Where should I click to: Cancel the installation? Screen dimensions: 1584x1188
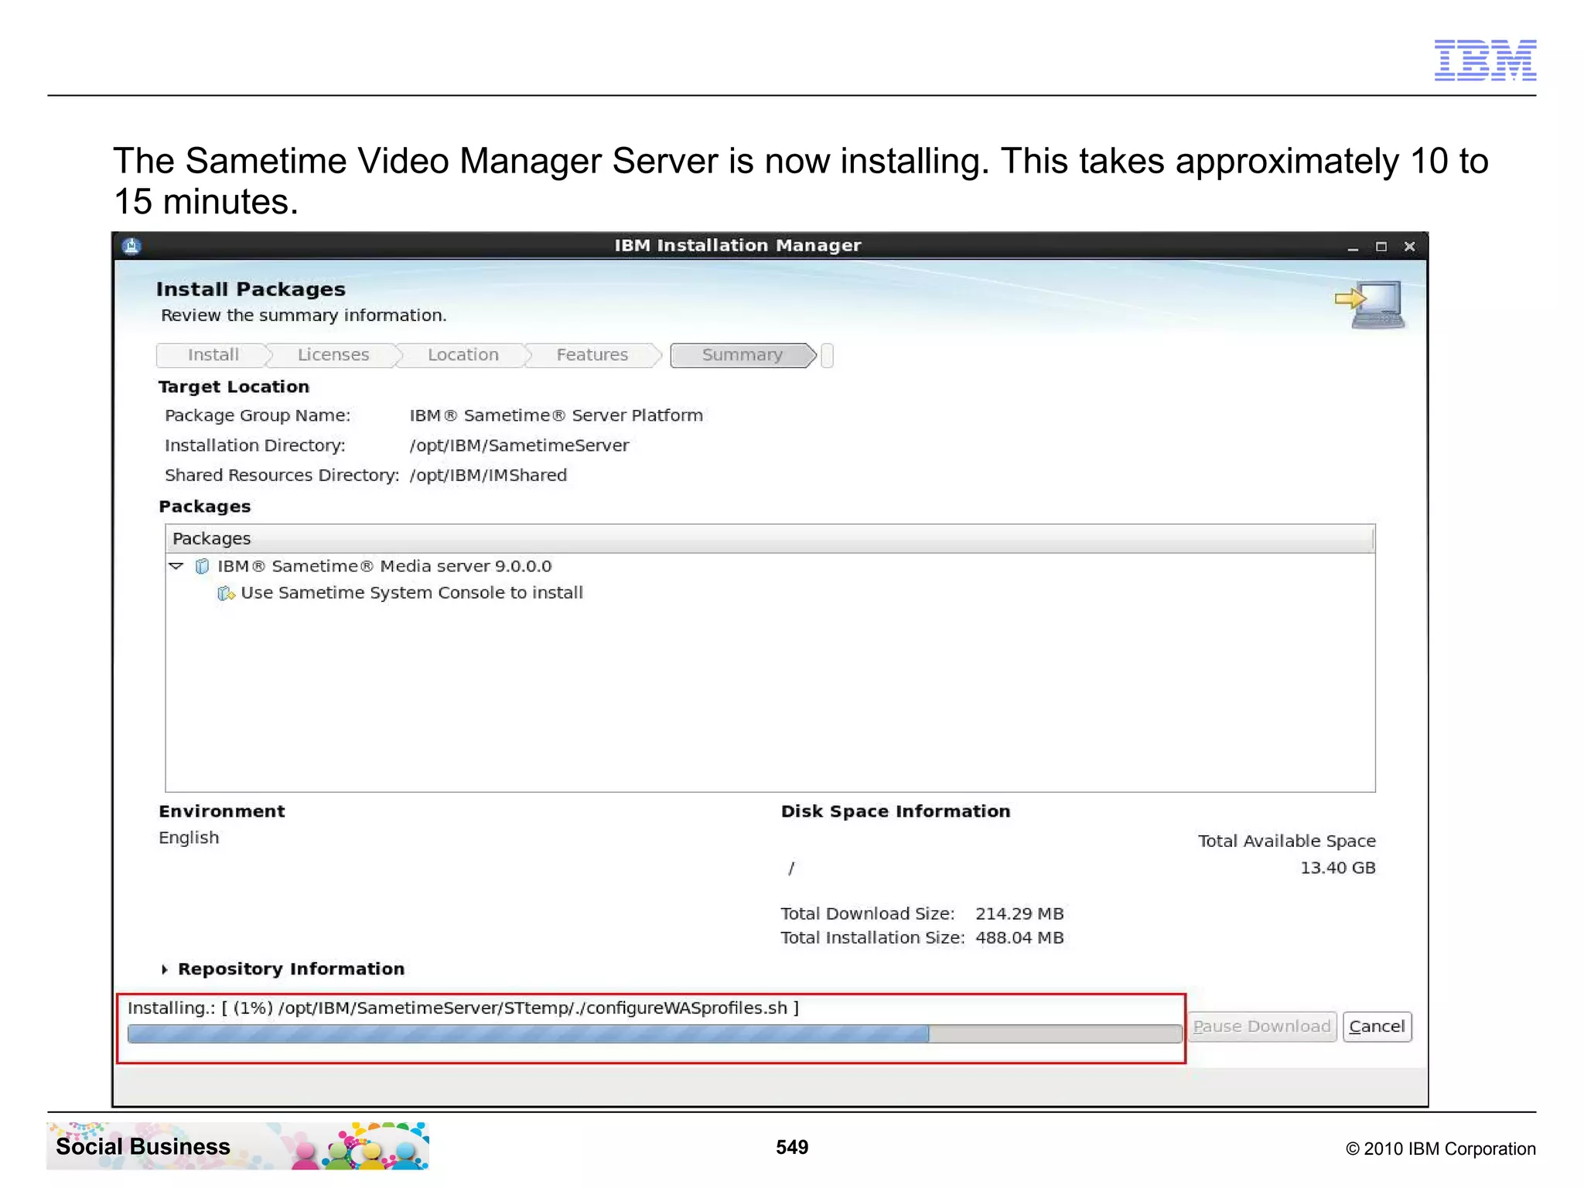click(x=1377, y=1026)
